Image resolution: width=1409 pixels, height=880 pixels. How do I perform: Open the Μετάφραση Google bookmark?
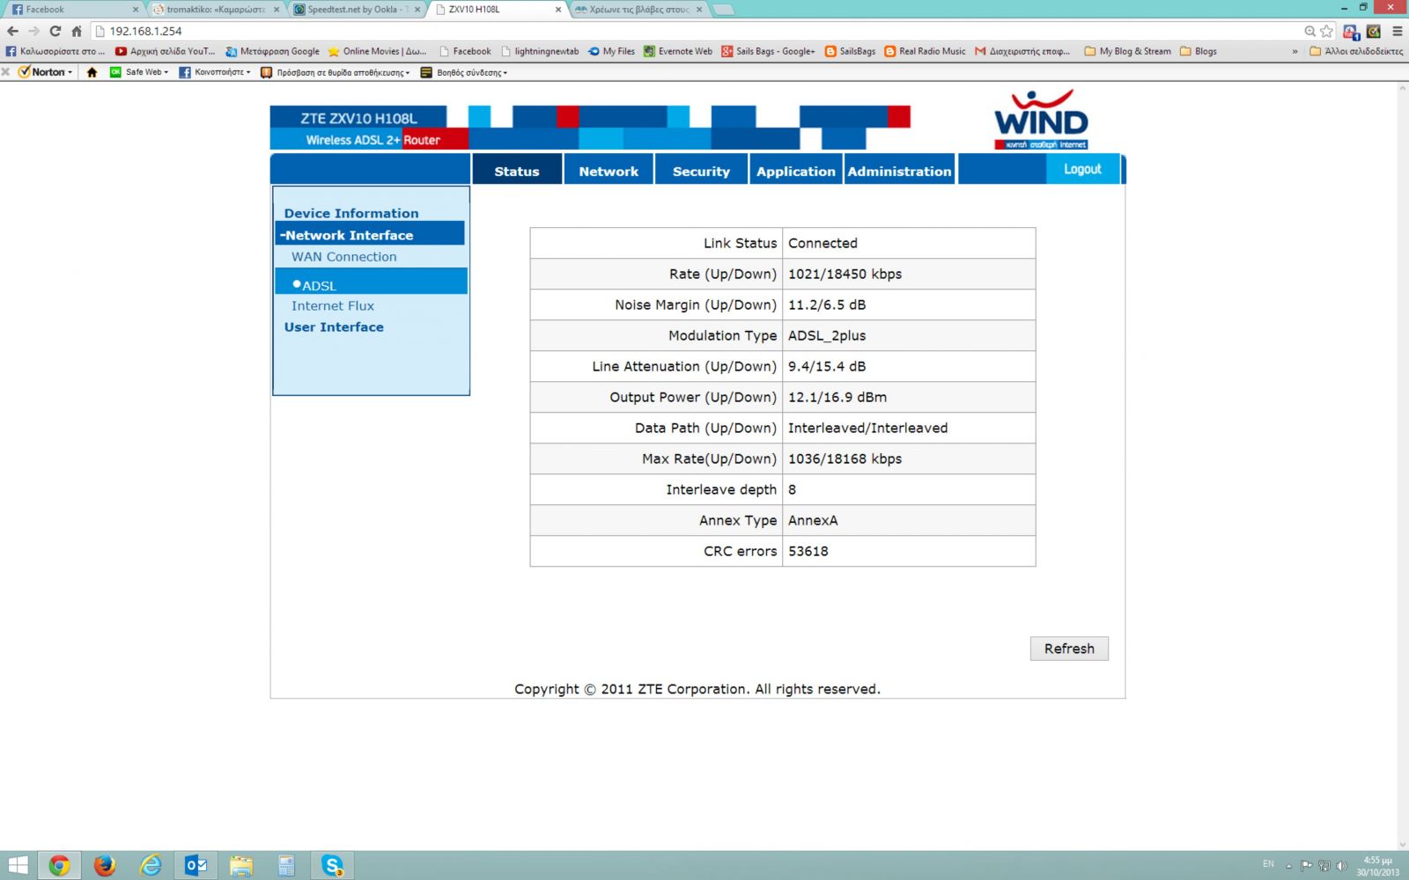point(272,51)
